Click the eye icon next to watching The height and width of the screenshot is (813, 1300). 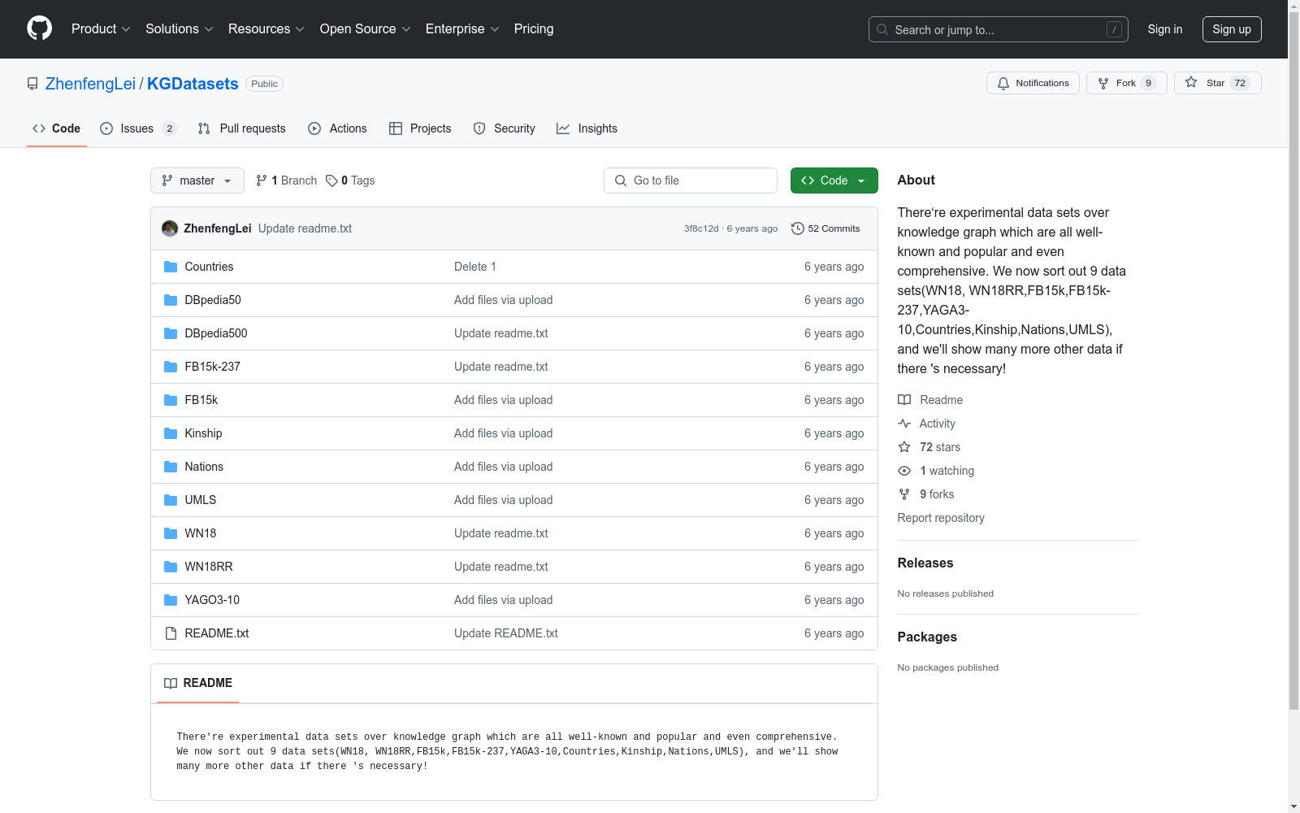[x=904, y=471]
